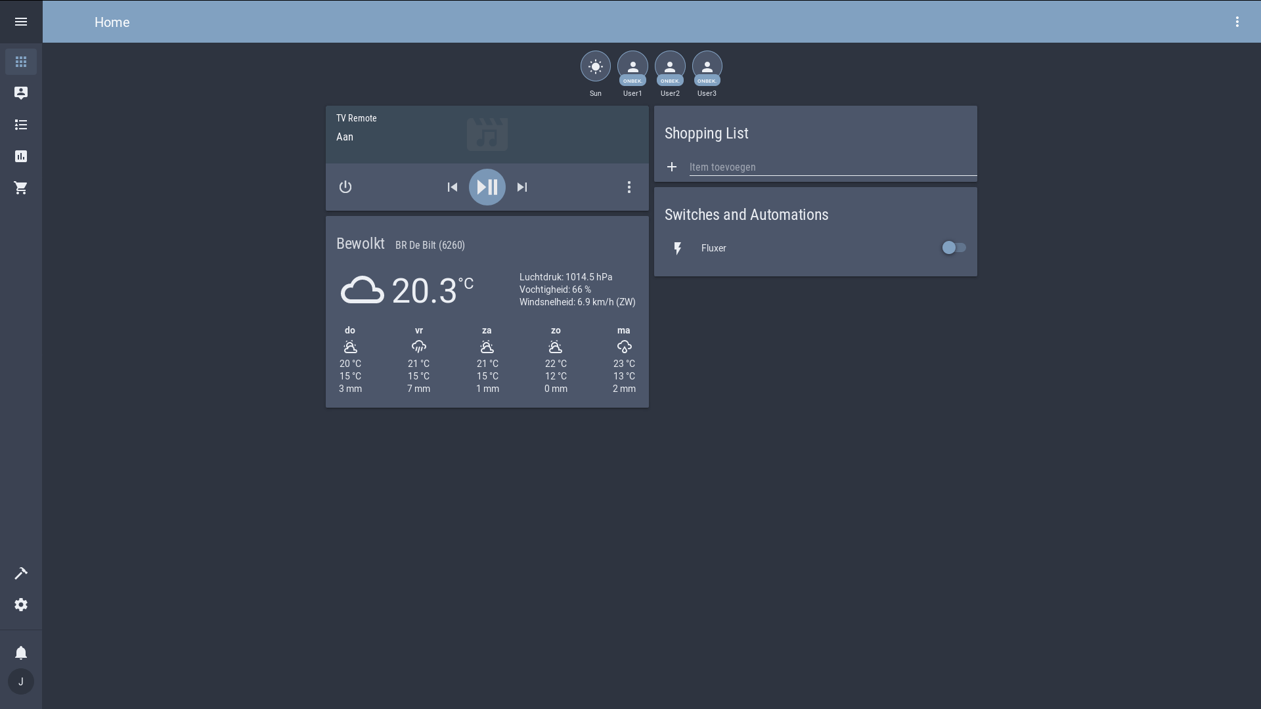Open Configuration gear icon in sidebar

(x=21, y=605)
